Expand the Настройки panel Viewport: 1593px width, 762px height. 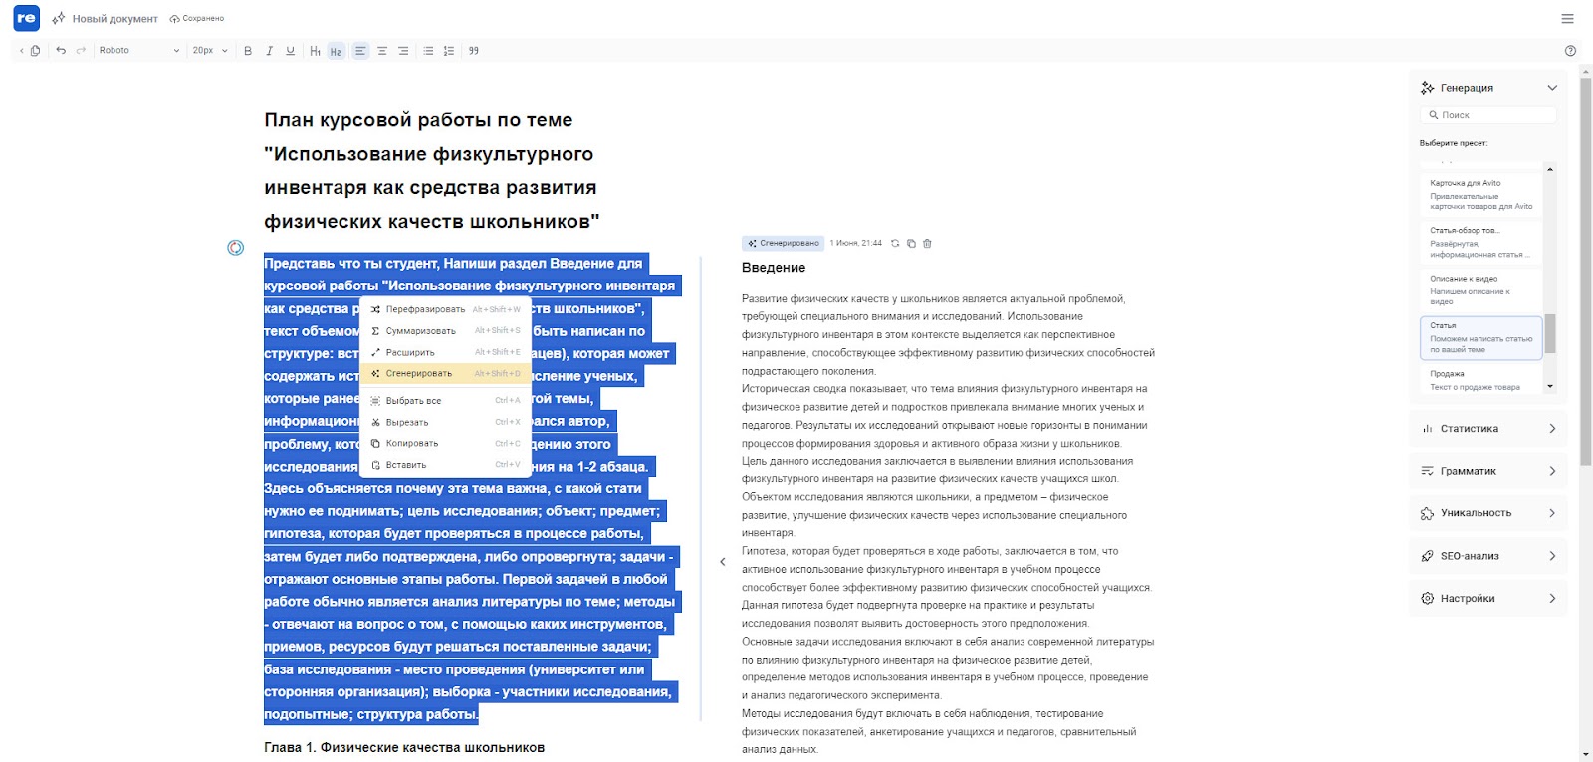point(1488,598)
